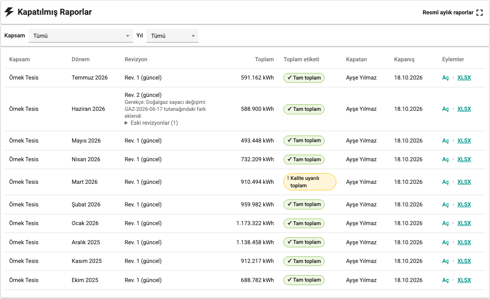Download XLSX for Mart 2026
Viewport: 490px width, 299px height.
pos(464,182)
